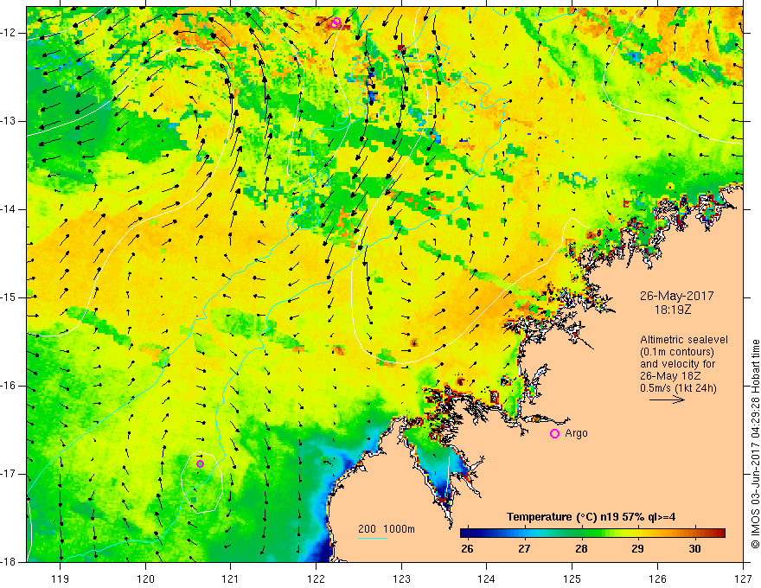Click longitude axis label '123'
This screenshot has height=588, width=761.
[401, 578]
